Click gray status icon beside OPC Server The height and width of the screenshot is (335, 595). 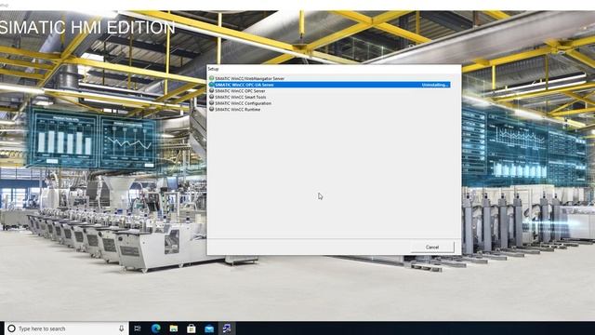[211, 90]
